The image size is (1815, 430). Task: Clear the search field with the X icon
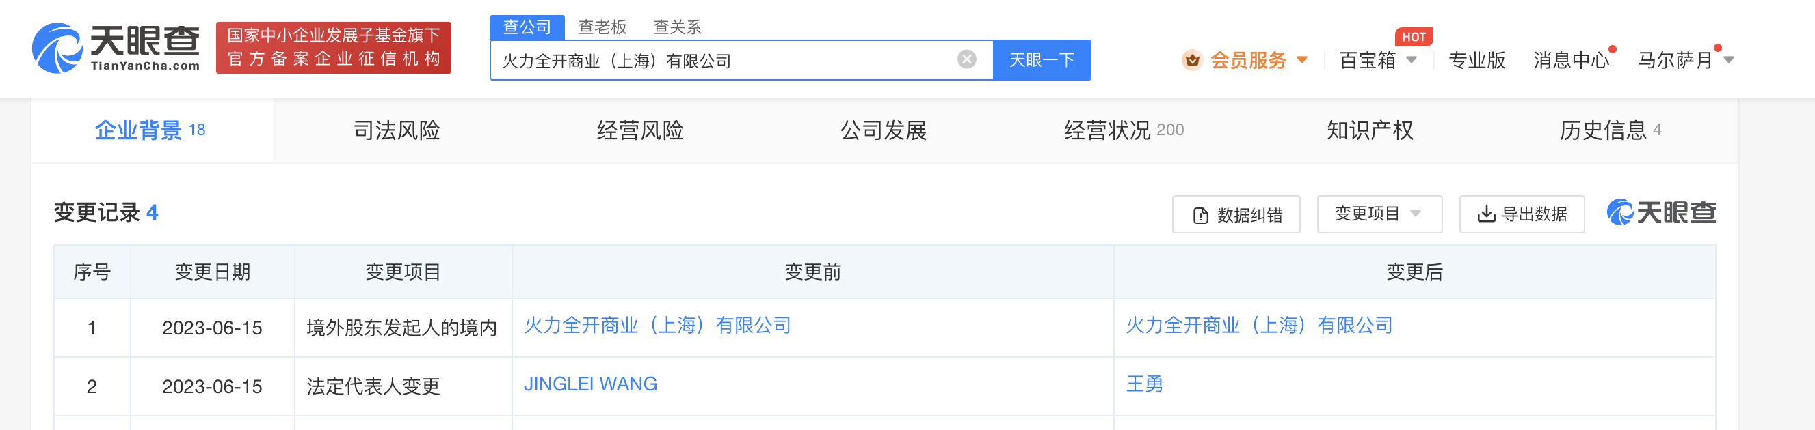point(967,60)
